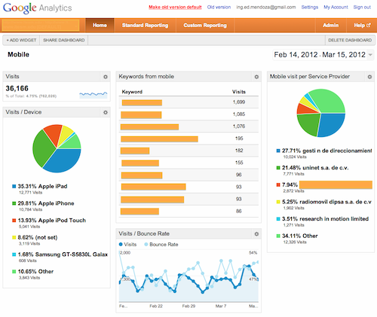
Task: Click red Apple iPod Touch legend swatch
Action: tap(14, 221)
